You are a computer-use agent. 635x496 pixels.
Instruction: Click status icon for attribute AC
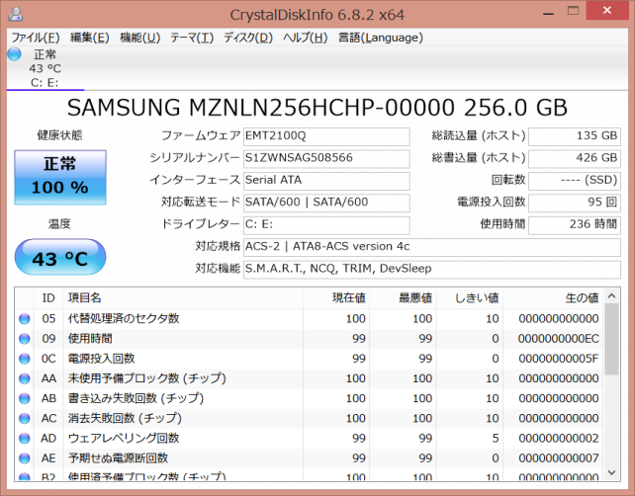25,418
